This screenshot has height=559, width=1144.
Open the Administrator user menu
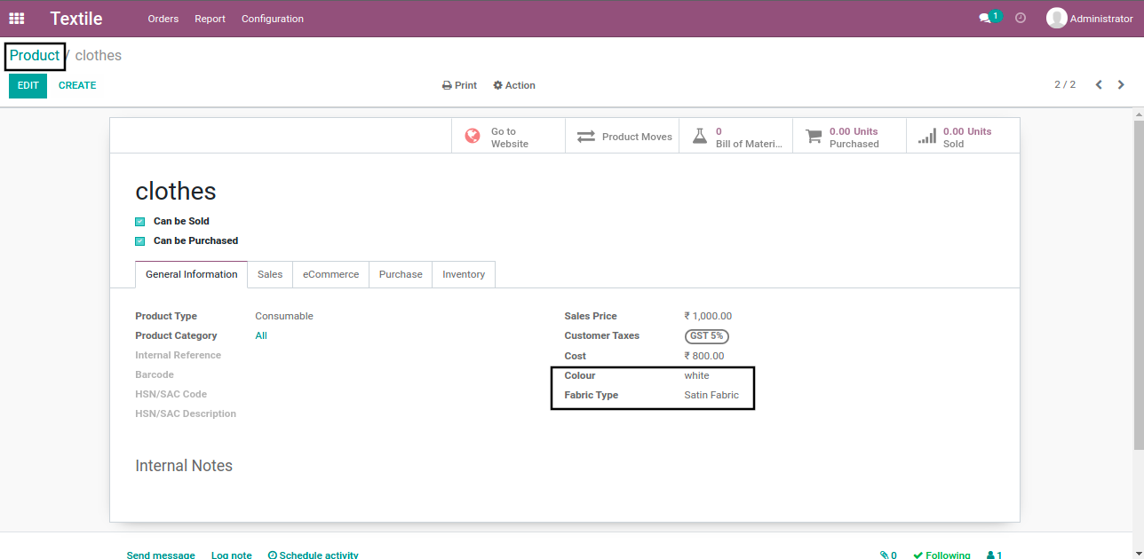click(1090, 19)
